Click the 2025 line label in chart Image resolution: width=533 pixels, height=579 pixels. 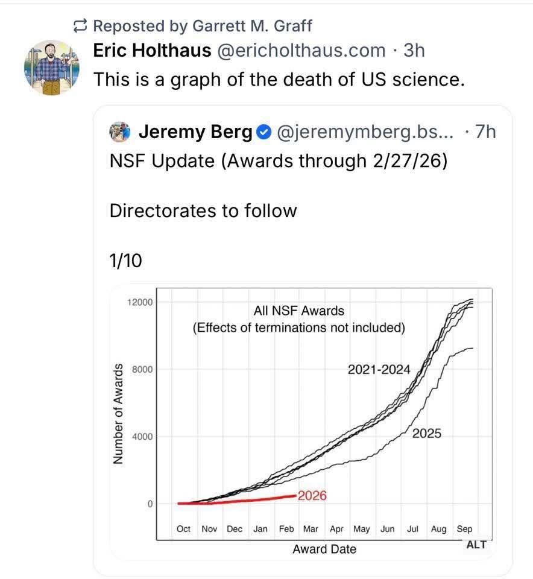coord(427,433)
